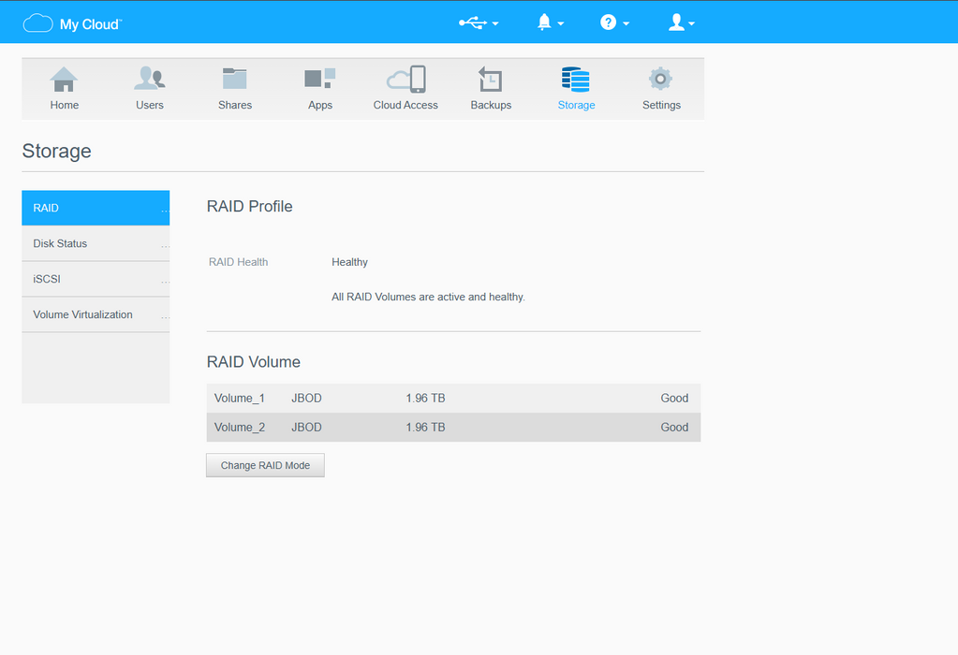Viewport: 958px width, 655px height.
Task: Click the Storage page title
Action: click(x=57, y=151)
